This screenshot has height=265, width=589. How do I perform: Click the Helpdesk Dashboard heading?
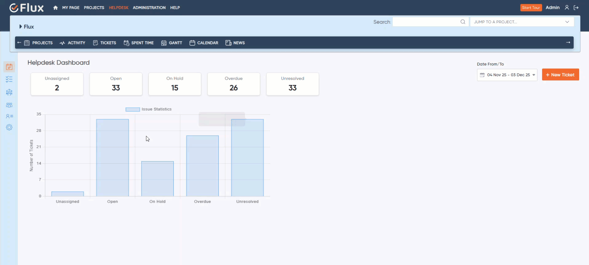[58, 63]
